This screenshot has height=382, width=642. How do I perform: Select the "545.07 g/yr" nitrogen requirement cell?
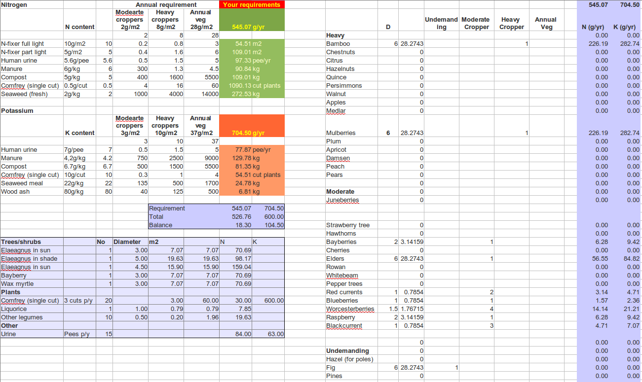tap(252, 27)
